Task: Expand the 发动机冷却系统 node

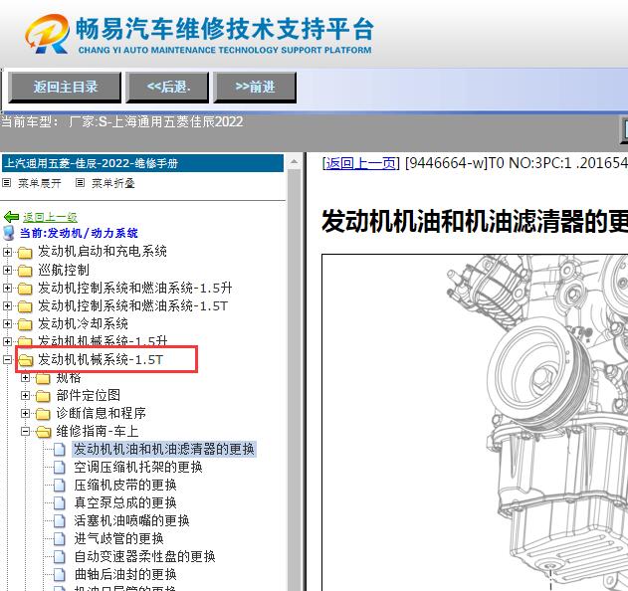Action: (7, 323)
